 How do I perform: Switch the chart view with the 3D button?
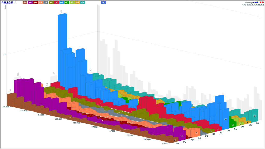point(104,2)
